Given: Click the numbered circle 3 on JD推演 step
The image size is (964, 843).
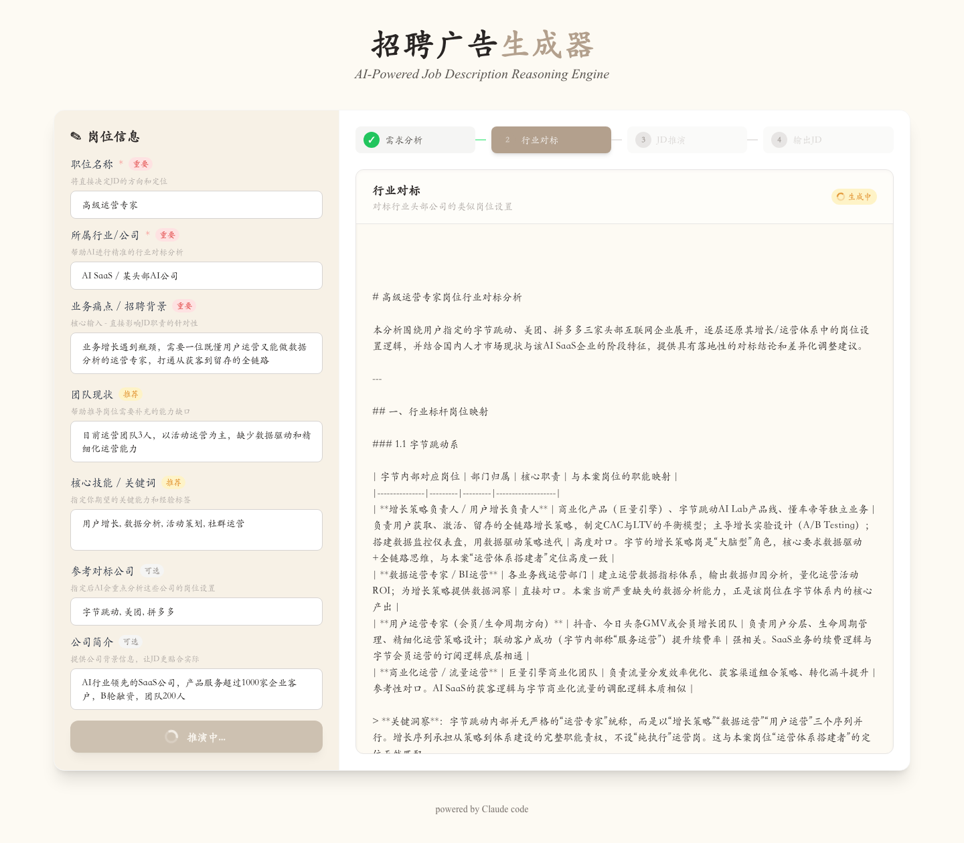Looking at the screenshot, I should tap(643, 140).
